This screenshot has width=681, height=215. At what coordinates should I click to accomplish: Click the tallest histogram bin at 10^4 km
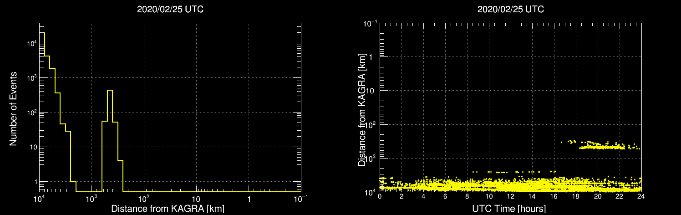click(42, 112)
